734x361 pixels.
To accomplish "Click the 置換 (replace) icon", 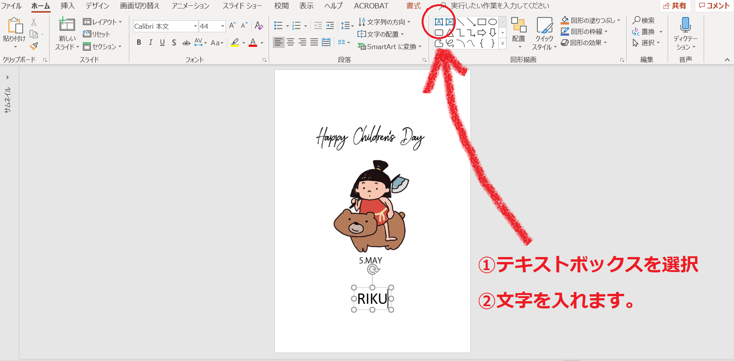I will 637,32.
